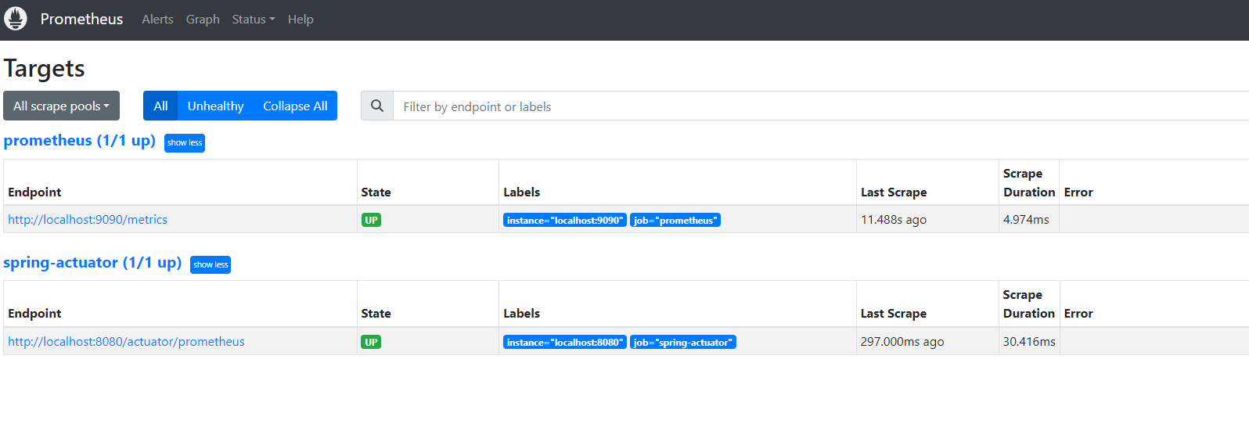Show only Unhealthy targets
Screen dimensions: 1249x442
pyautogui.click(x=215, y=106)
